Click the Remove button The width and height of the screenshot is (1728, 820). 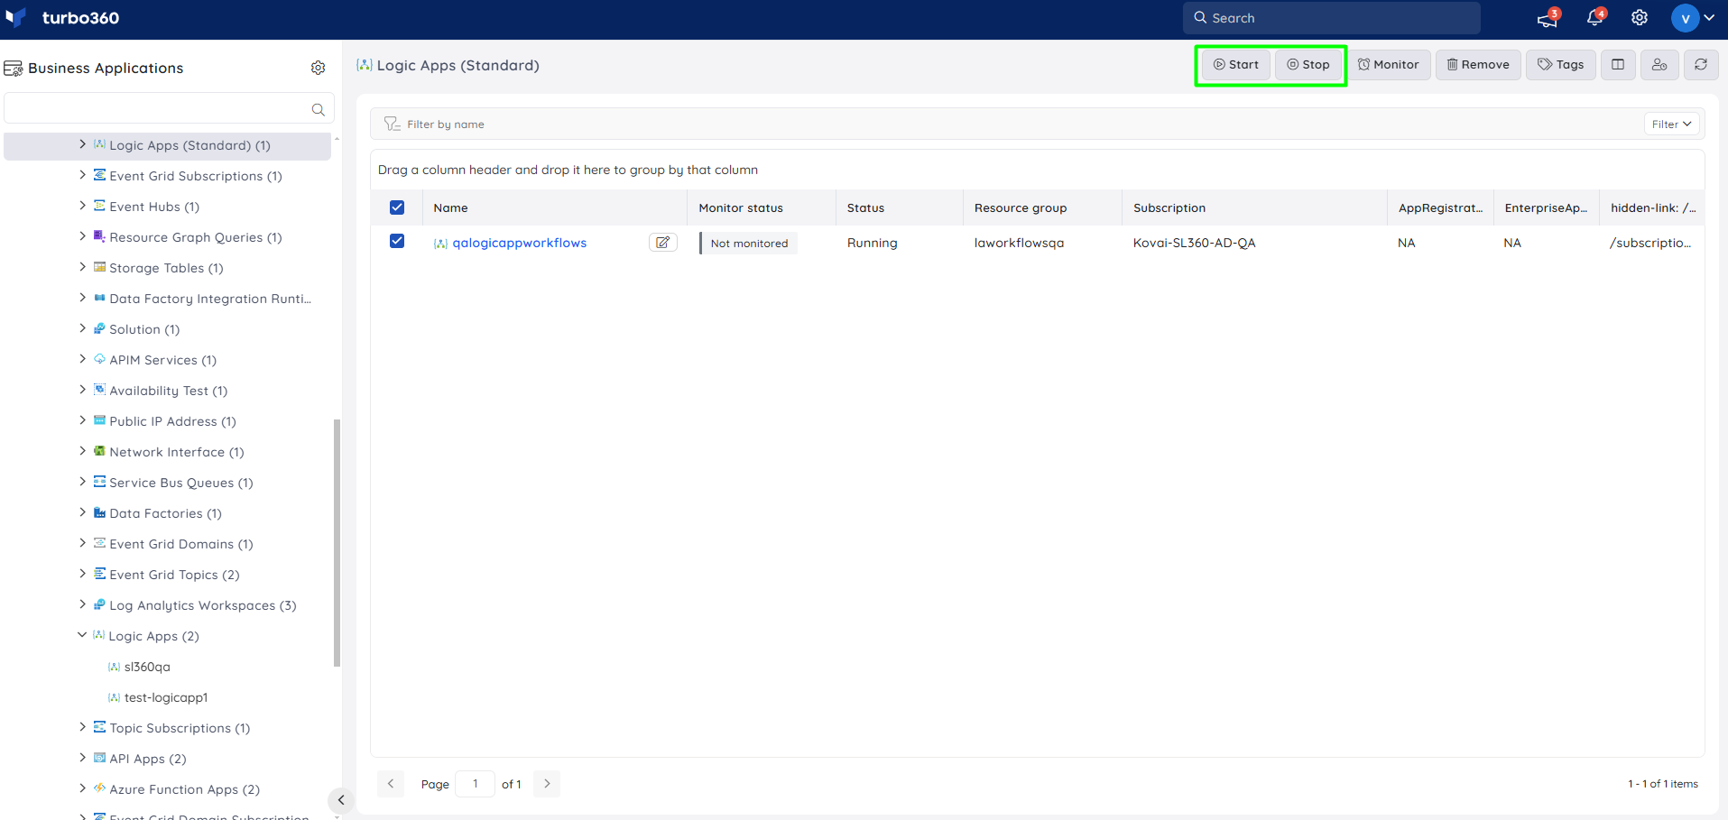[1478, 65]
